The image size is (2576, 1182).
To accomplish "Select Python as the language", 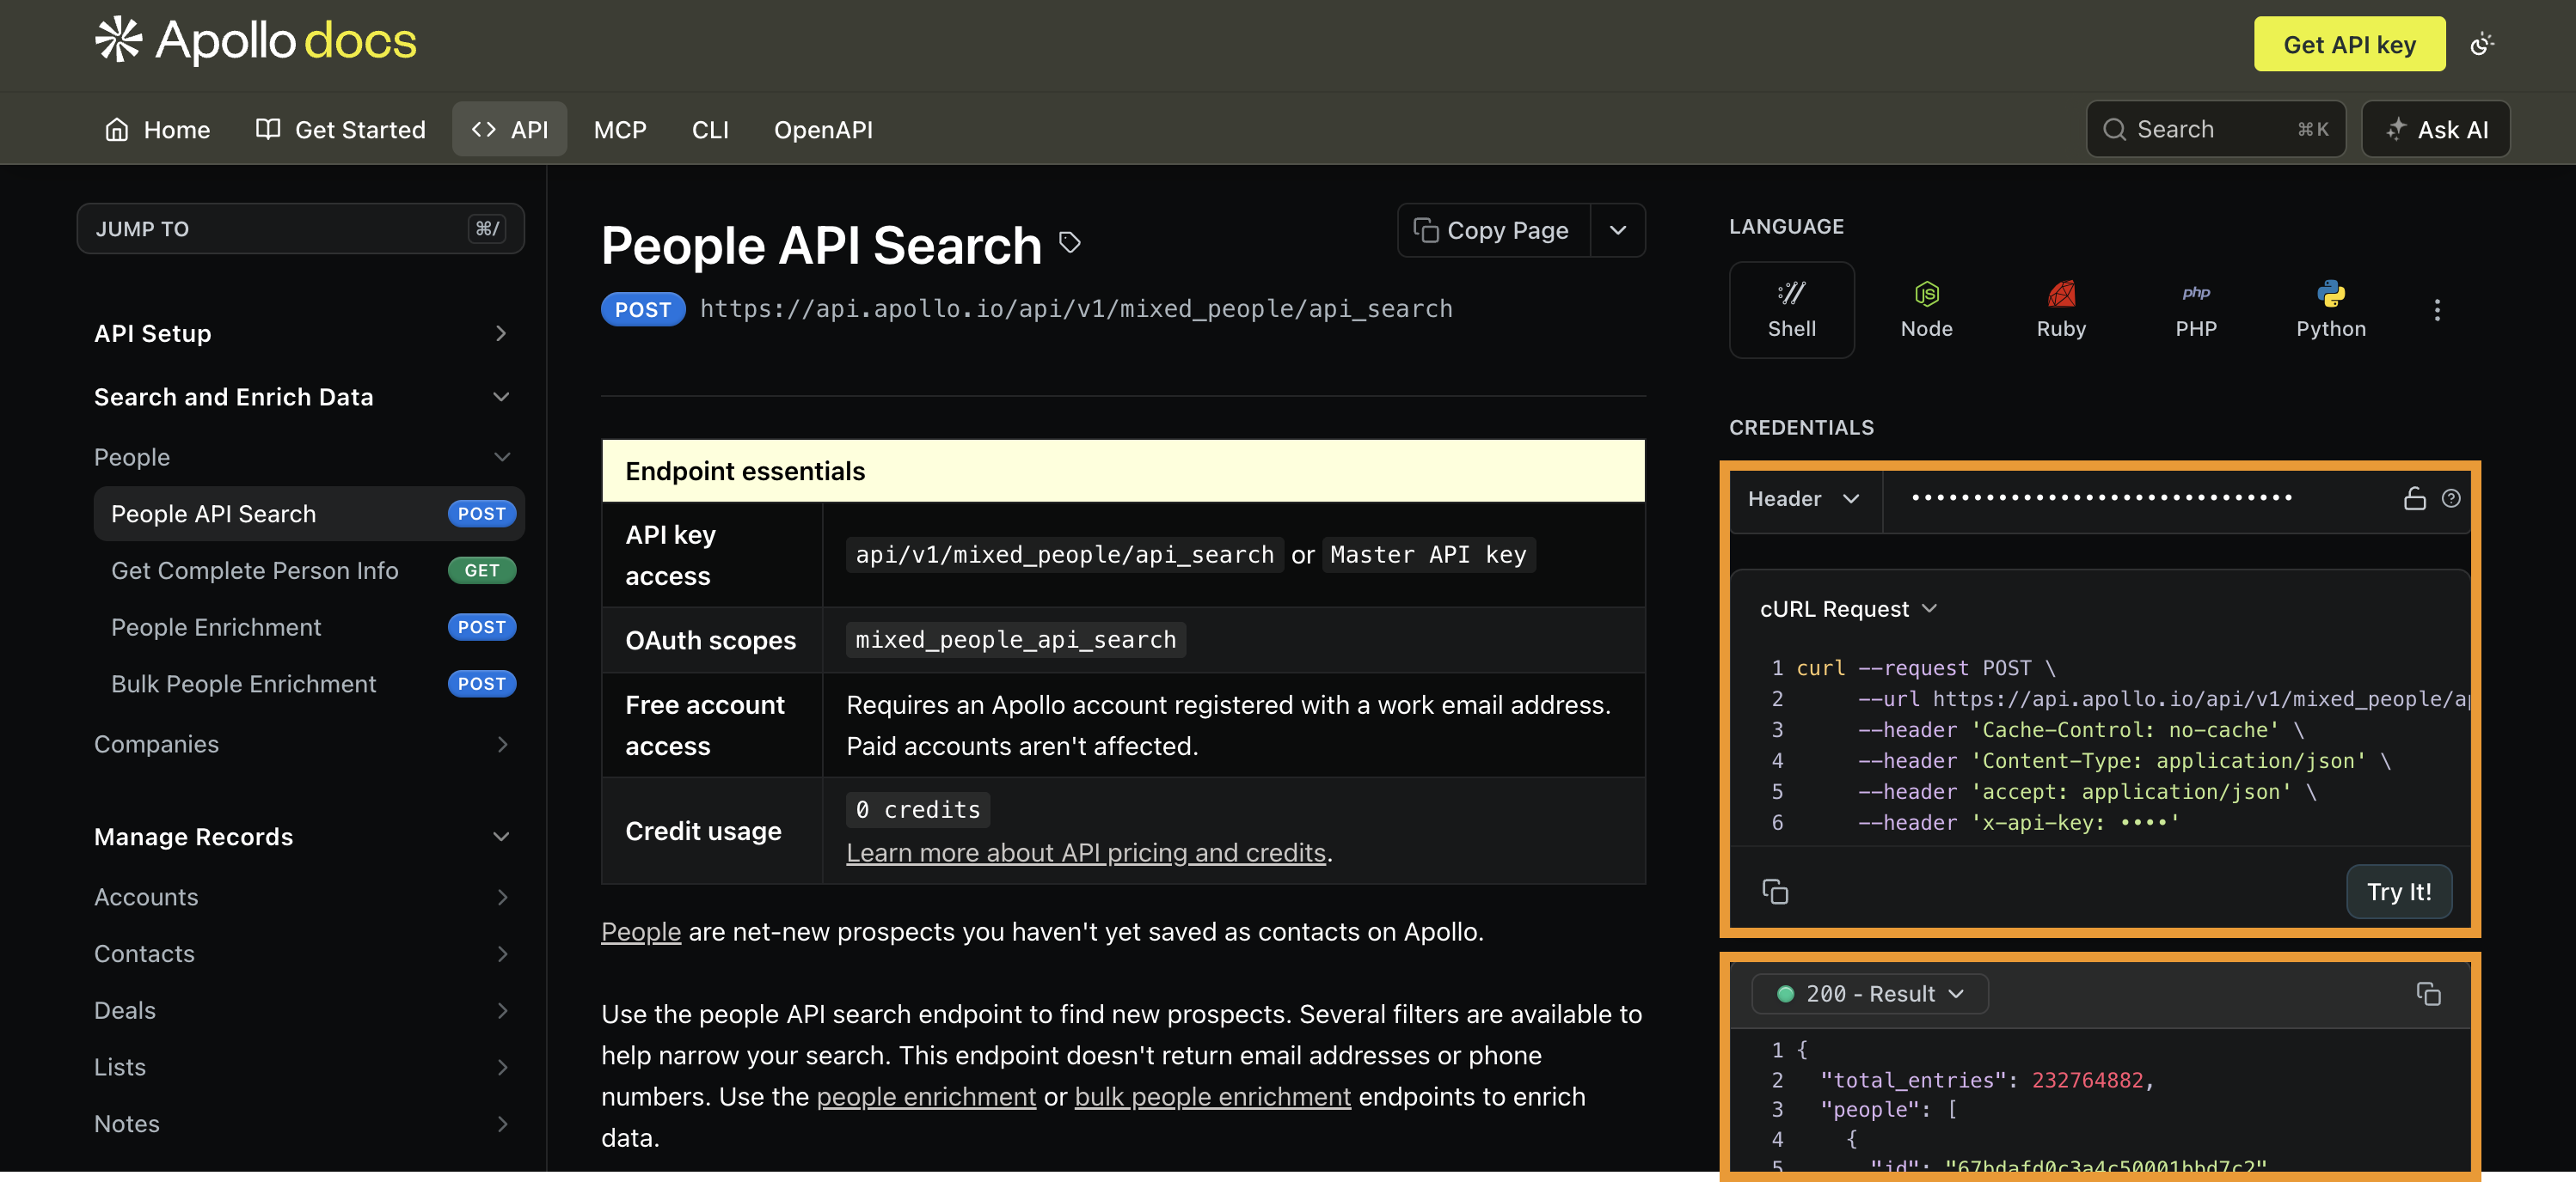I will pos(2331,310).
